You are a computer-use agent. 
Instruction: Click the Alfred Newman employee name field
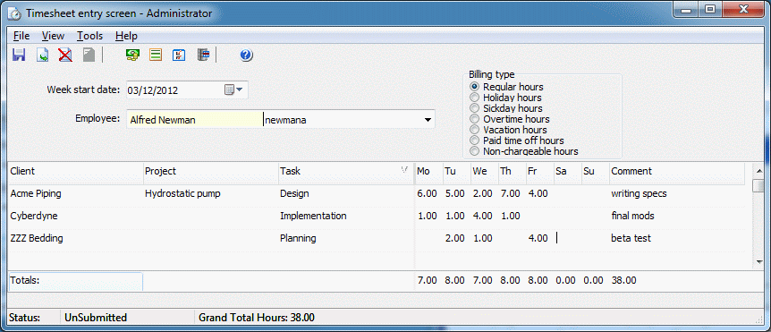coord(195,120)
